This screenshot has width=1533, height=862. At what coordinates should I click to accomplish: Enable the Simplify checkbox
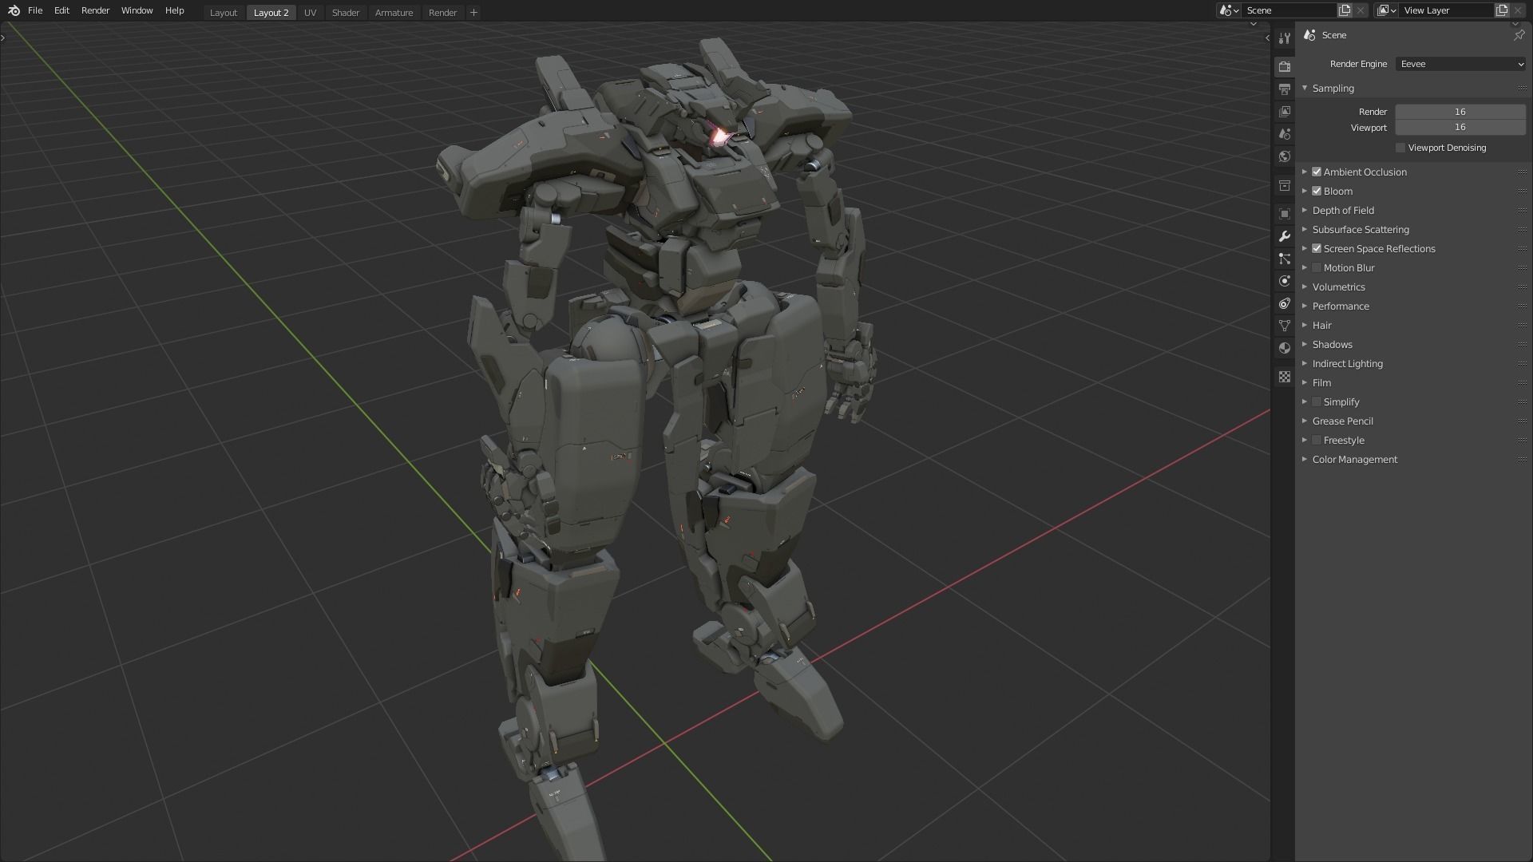(1317, 401)
